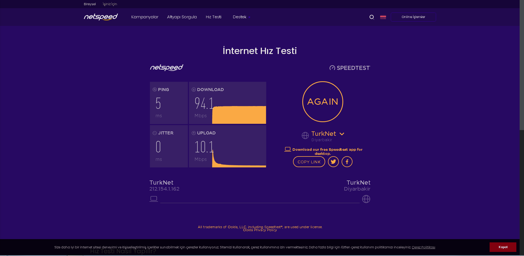Click the red flag language icon
The image size is (524, 256).
pos(383,17)
